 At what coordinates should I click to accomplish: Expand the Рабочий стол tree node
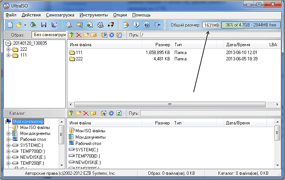[8, 140]
